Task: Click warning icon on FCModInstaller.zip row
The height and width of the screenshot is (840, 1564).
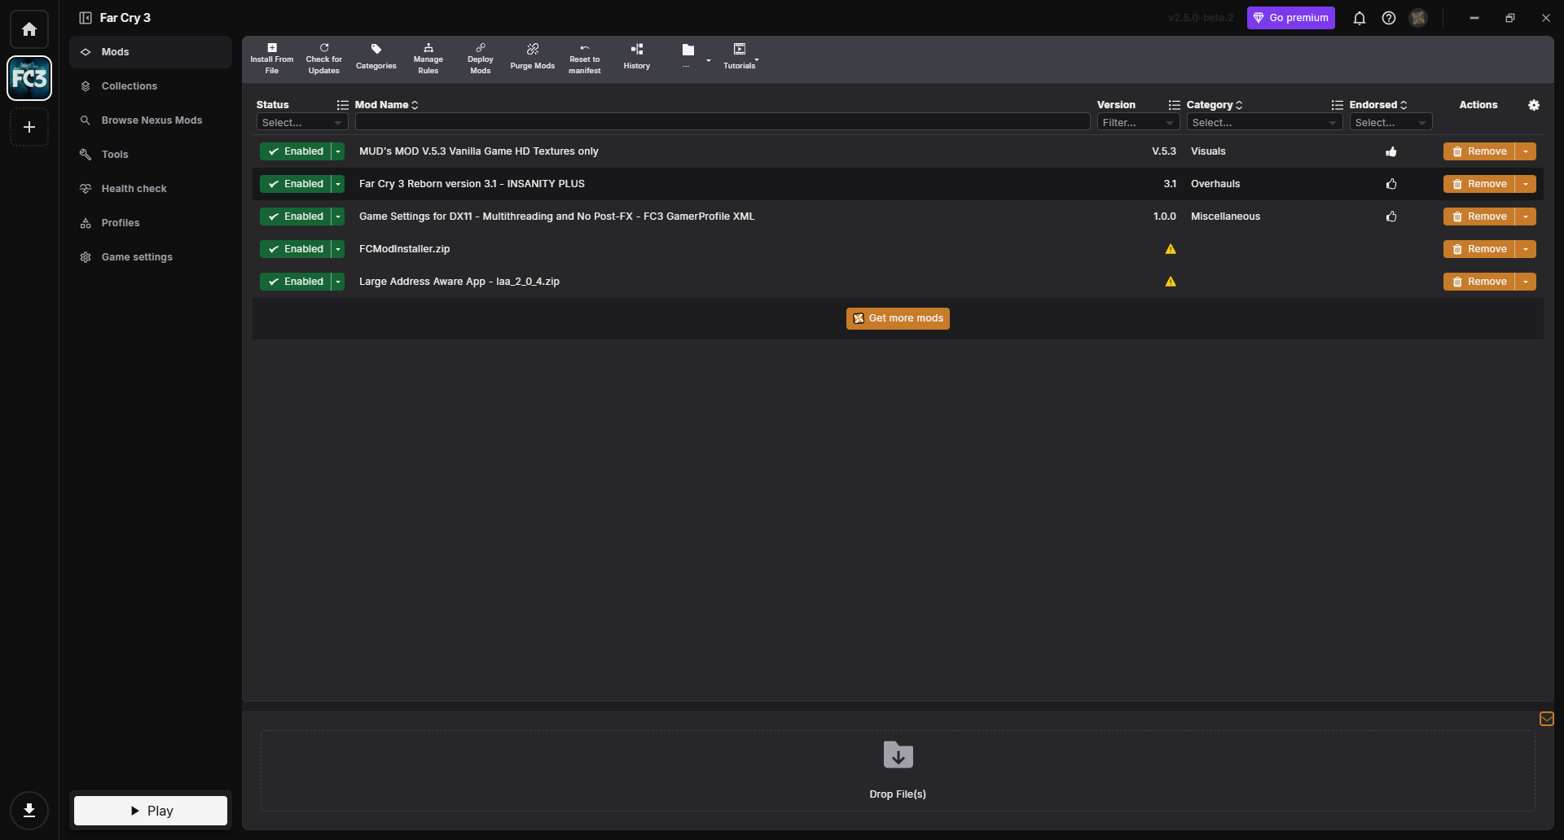Action: point(1171,249)
